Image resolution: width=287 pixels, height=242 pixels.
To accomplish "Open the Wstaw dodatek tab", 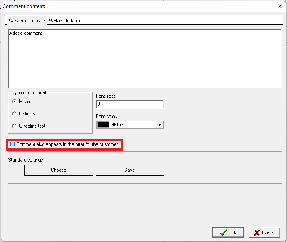I will [65, 20].
